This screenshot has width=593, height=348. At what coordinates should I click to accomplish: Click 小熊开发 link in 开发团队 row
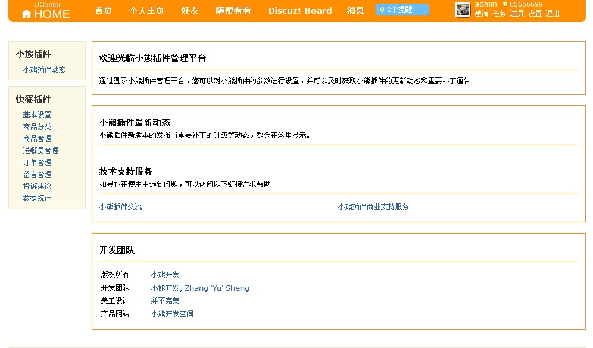point(166,288)
